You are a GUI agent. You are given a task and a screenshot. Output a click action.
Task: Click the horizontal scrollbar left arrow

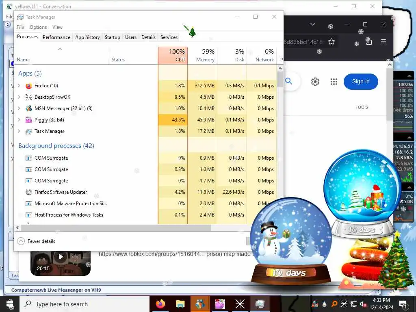(x=17, y=227)
